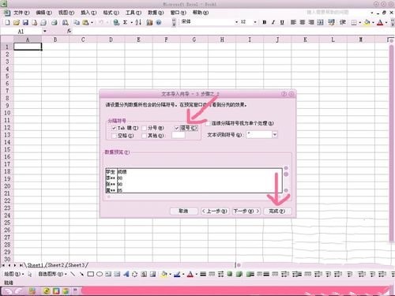Image resolution: width=395 pixels, height=296 pixels.
Task: Select the Line drawing tool
Action: [x=73, y=274]
